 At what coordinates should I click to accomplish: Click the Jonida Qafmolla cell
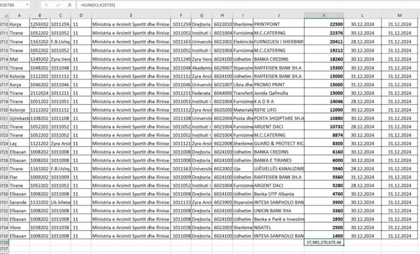pos(279,93)
